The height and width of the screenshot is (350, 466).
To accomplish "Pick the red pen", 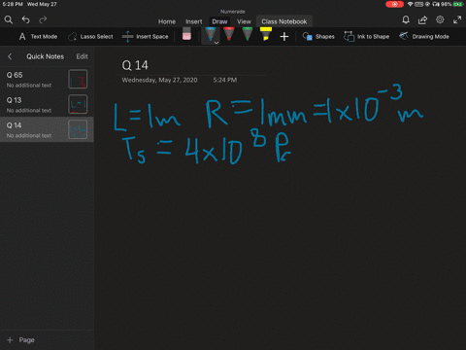I will (229, 34).
